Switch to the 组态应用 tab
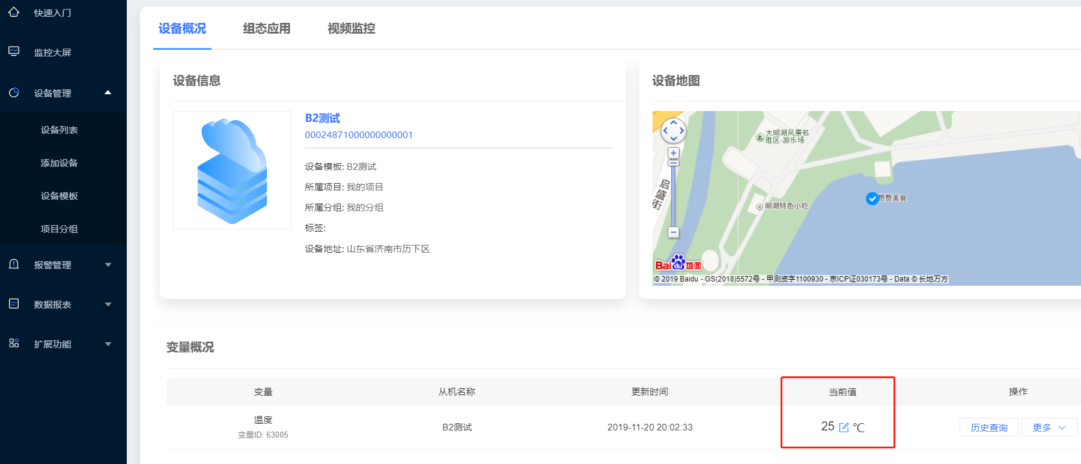The height and width of the screenshot is (464, 1081). pos(266,28)
